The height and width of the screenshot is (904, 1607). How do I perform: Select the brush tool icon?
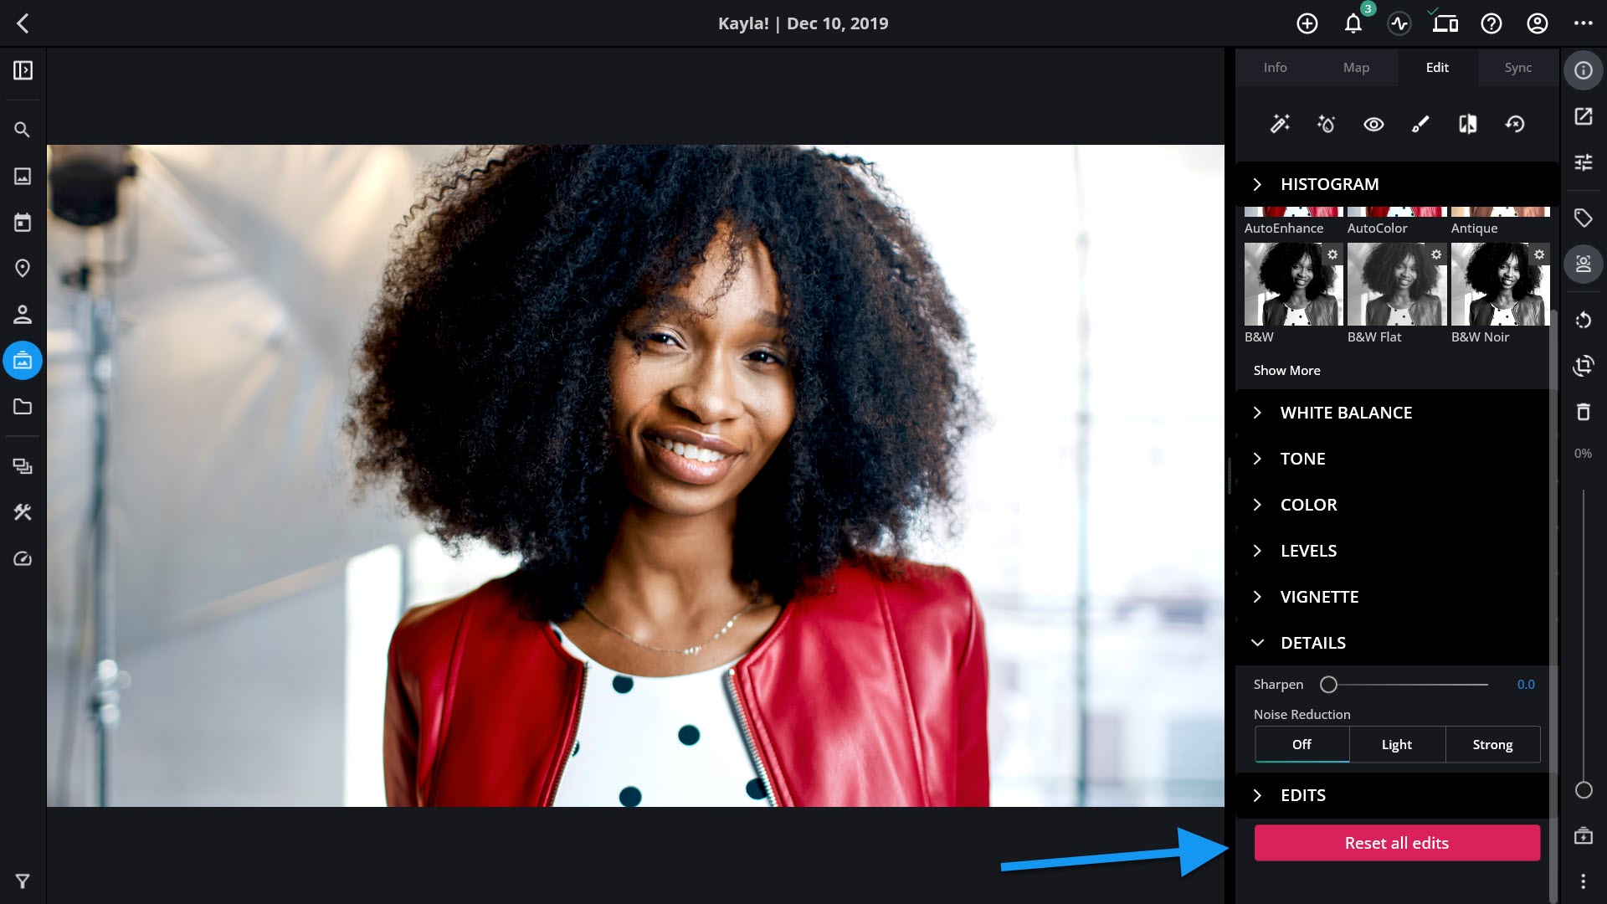[1420, 124]
